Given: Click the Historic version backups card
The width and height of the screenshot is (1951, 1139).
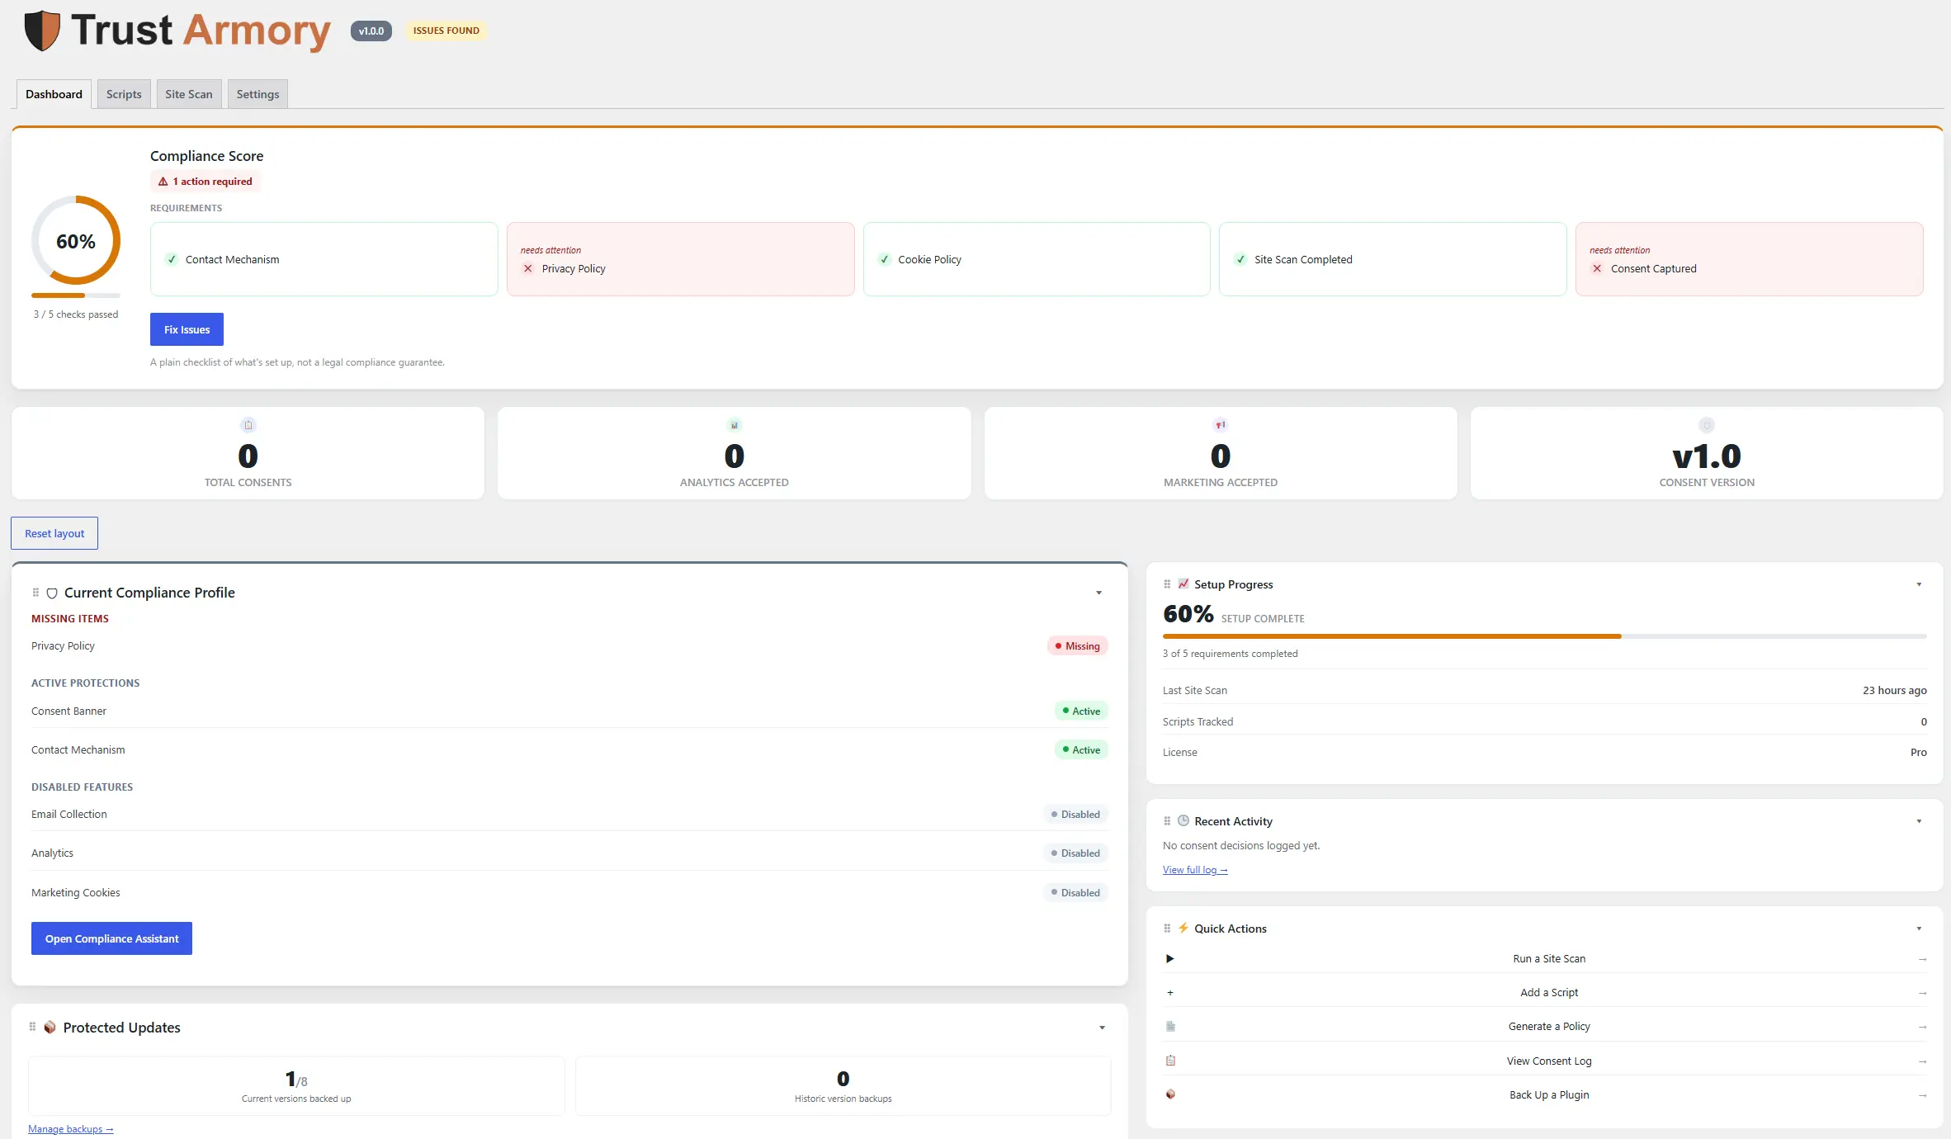Looking at the screenshot, I should 843,1086.
